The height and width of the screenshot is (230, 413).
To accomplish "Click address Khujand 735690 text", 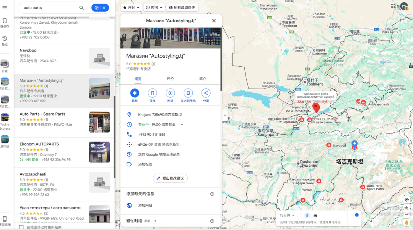I will 160,114.
